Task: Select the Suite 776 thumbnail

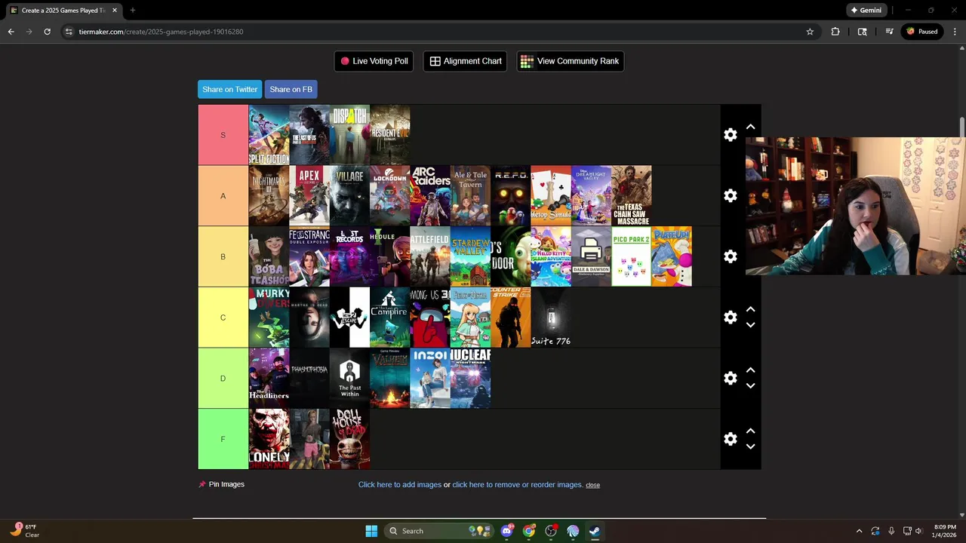Action: pyautogui.click(x=551, y=318)
